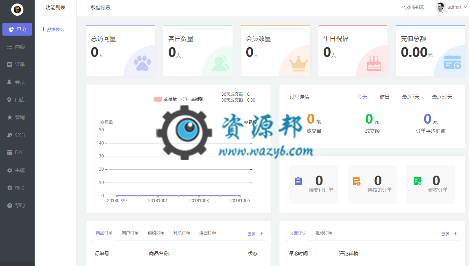Open 数据预览 in the function list
The width and height of the screenshot is (469, 266).
coord(56,30)
